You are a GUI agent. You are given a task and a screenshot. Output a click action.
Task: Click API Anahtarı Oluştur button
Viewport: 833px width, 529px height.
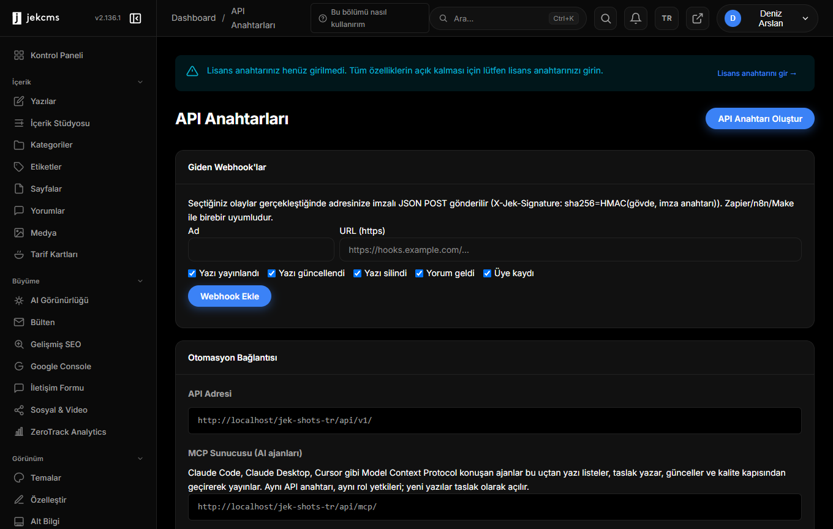(x=760, y=119)
